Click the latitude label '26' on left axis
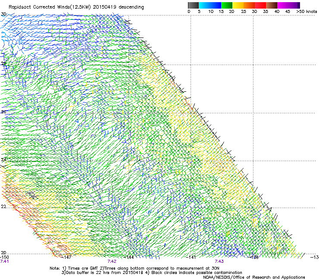The height and width of the screenshot is (280, 319). pos(3,112)
